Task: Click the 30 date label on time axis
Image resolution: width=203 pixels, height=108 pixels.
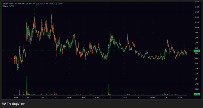Action: [x=28, y=97]
